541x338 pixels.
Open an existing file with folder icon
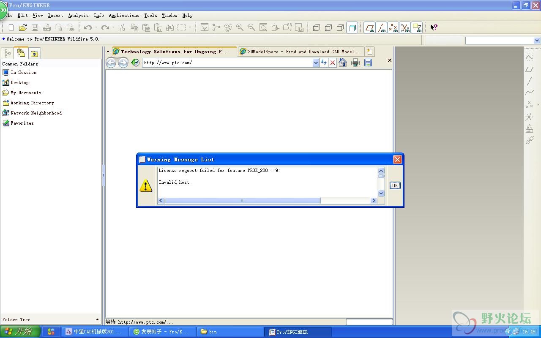(x=23, y=27)
